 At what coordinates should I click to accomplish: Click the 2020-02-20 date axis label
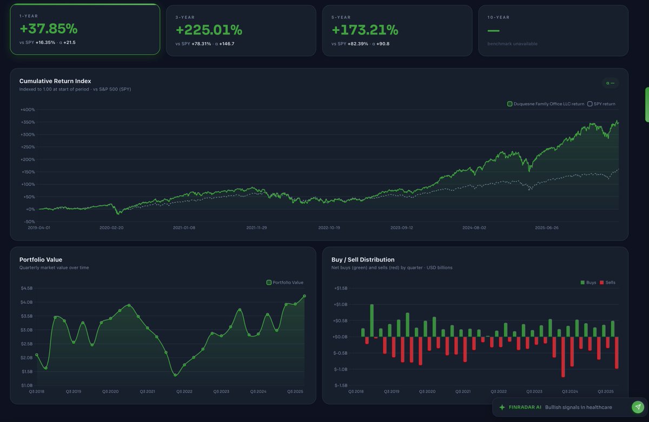(111, 227)
